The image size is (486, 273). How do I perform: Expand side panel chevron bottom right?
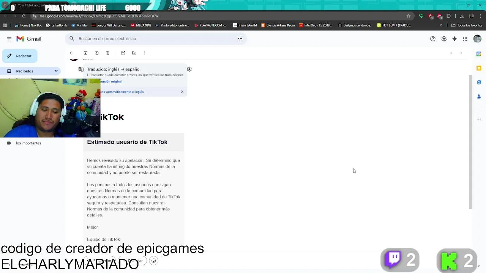click(479, 266)
